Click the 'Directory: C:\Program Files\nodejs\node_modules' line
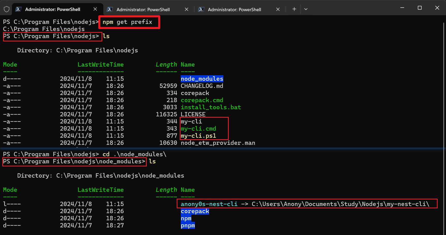 (x=101, y=176)
